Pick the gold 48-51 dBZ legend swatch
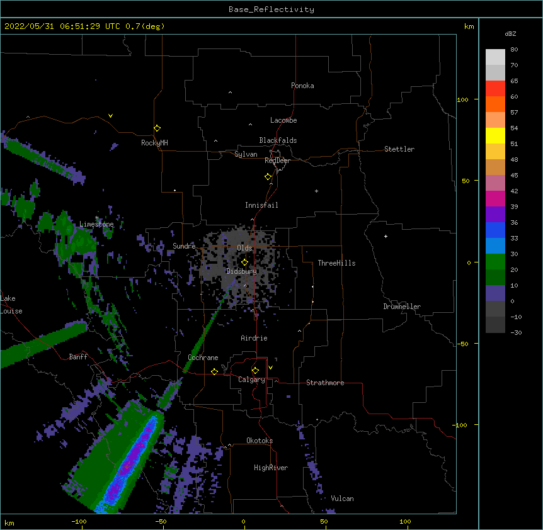This screenshot has width=543, height=530. [495, 152]
